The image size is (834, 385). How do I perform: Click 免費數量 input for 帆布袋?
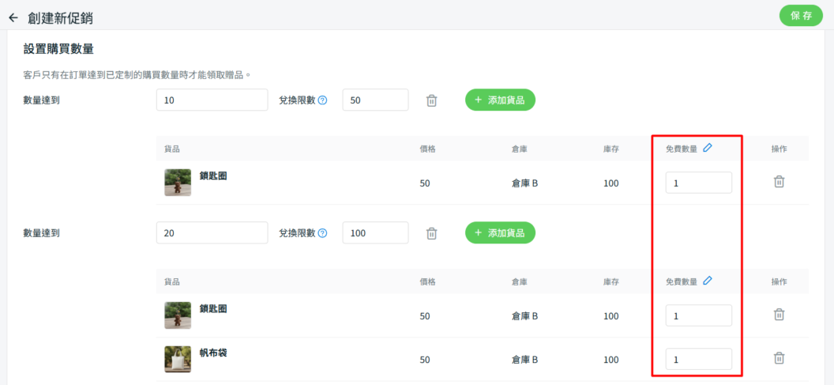click(698, 359)
